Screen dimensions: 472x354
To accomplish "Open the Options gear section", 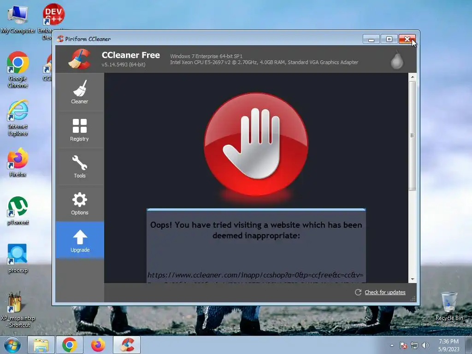I will [80, 203].
